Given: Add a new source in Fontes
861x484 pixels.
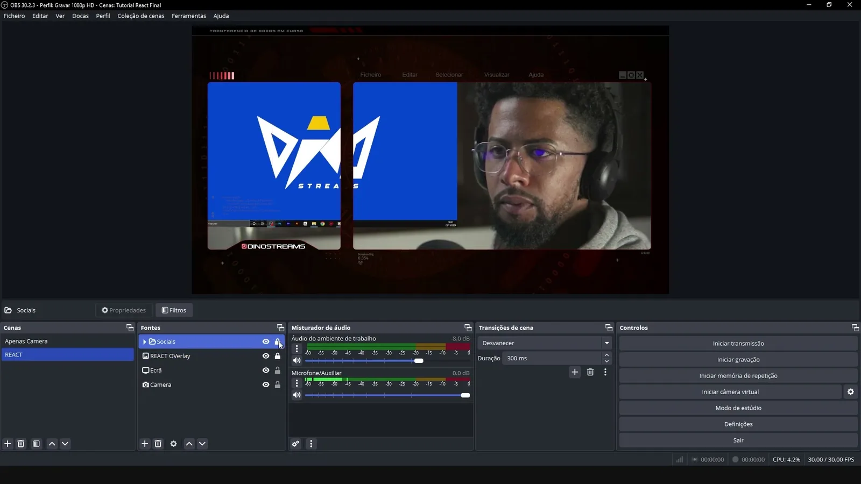Looking at the screenshot, I should pyautogui.click(x=145, y=444).
